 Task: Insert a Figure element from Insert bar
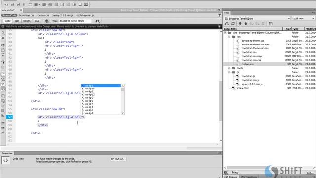click(x=86, y=4)
